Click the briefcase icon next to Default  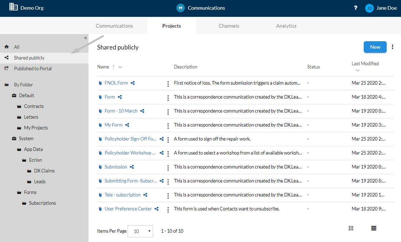[x=14, y=95]
